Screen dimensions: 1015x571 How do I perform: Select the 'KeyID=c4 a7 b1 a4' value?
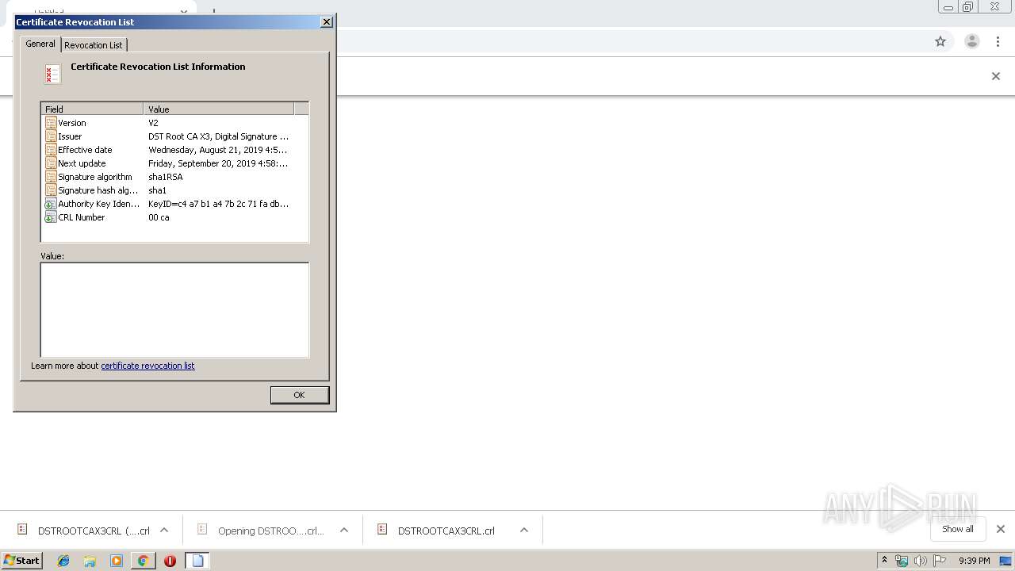click(x=218, y=204)
